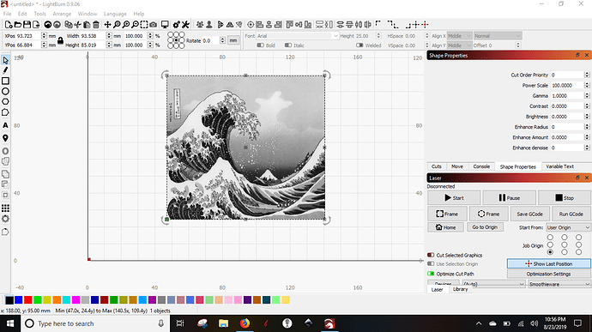Click the frame selection zoom icon
The width and height of the screenshot is (592, 332).
[x=144, y=25]
